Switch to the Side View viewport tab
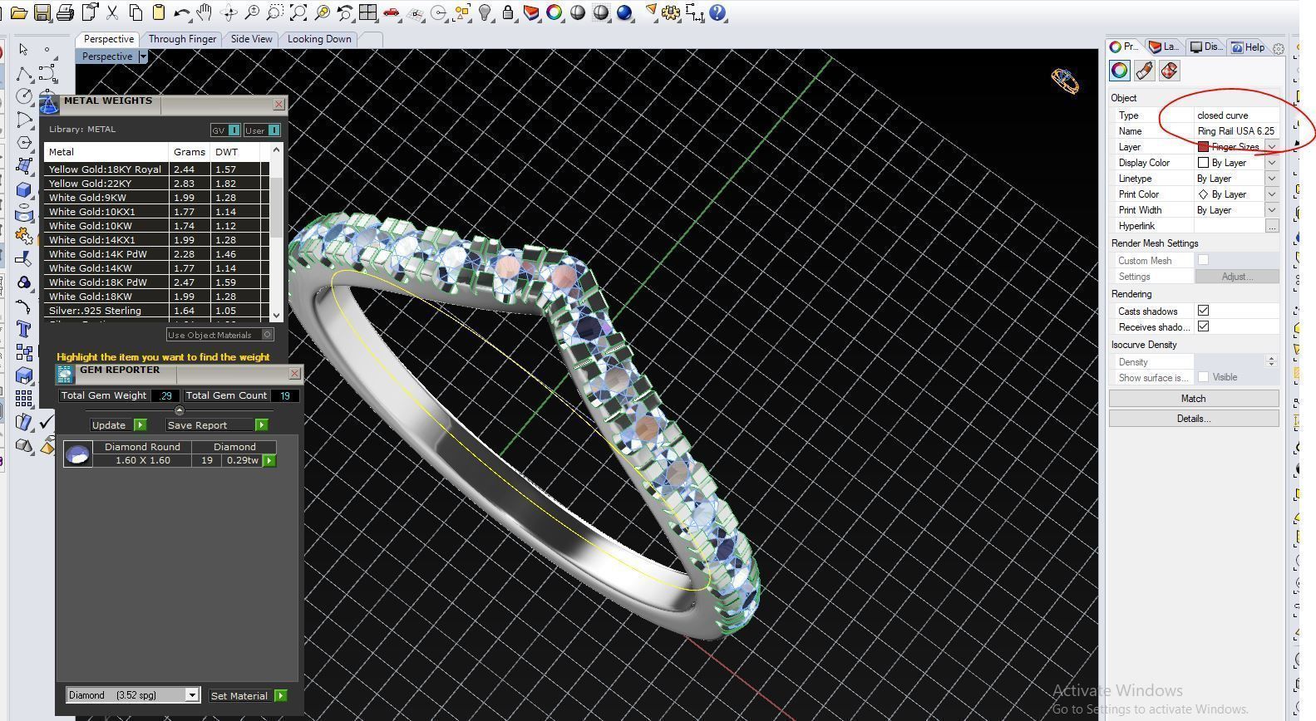The height and width of the screenshot is (721, 1316). coord(251,39)
